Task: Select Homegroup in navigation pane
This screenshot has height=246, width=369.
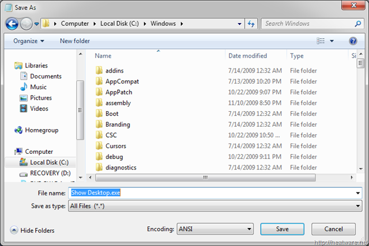Action: (x=40, y=130)
